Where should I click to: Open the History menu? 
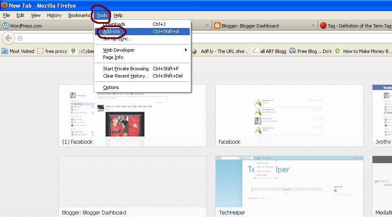[54, 15]
